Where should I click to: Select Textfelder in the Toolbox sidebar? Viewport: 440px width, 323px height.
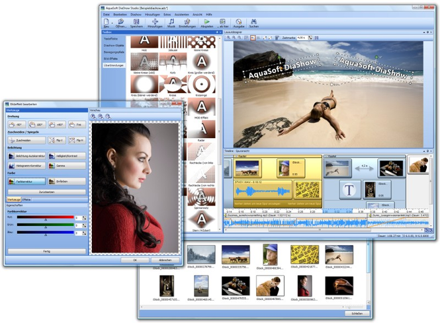click(x=110, y=39)
